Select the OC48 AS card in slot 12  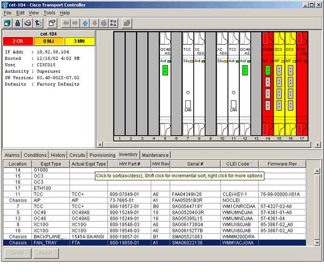tap(245, 83)
